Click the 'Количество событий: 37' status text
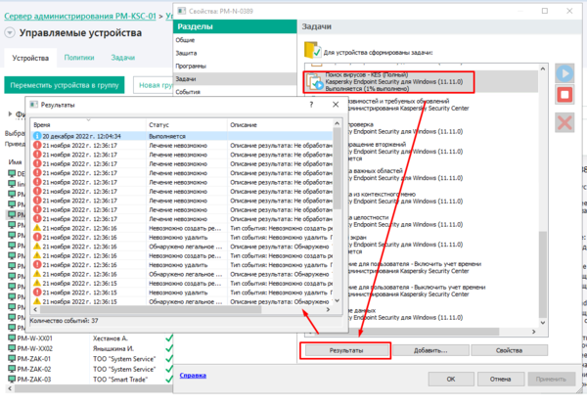 click(x=64, y=321)
